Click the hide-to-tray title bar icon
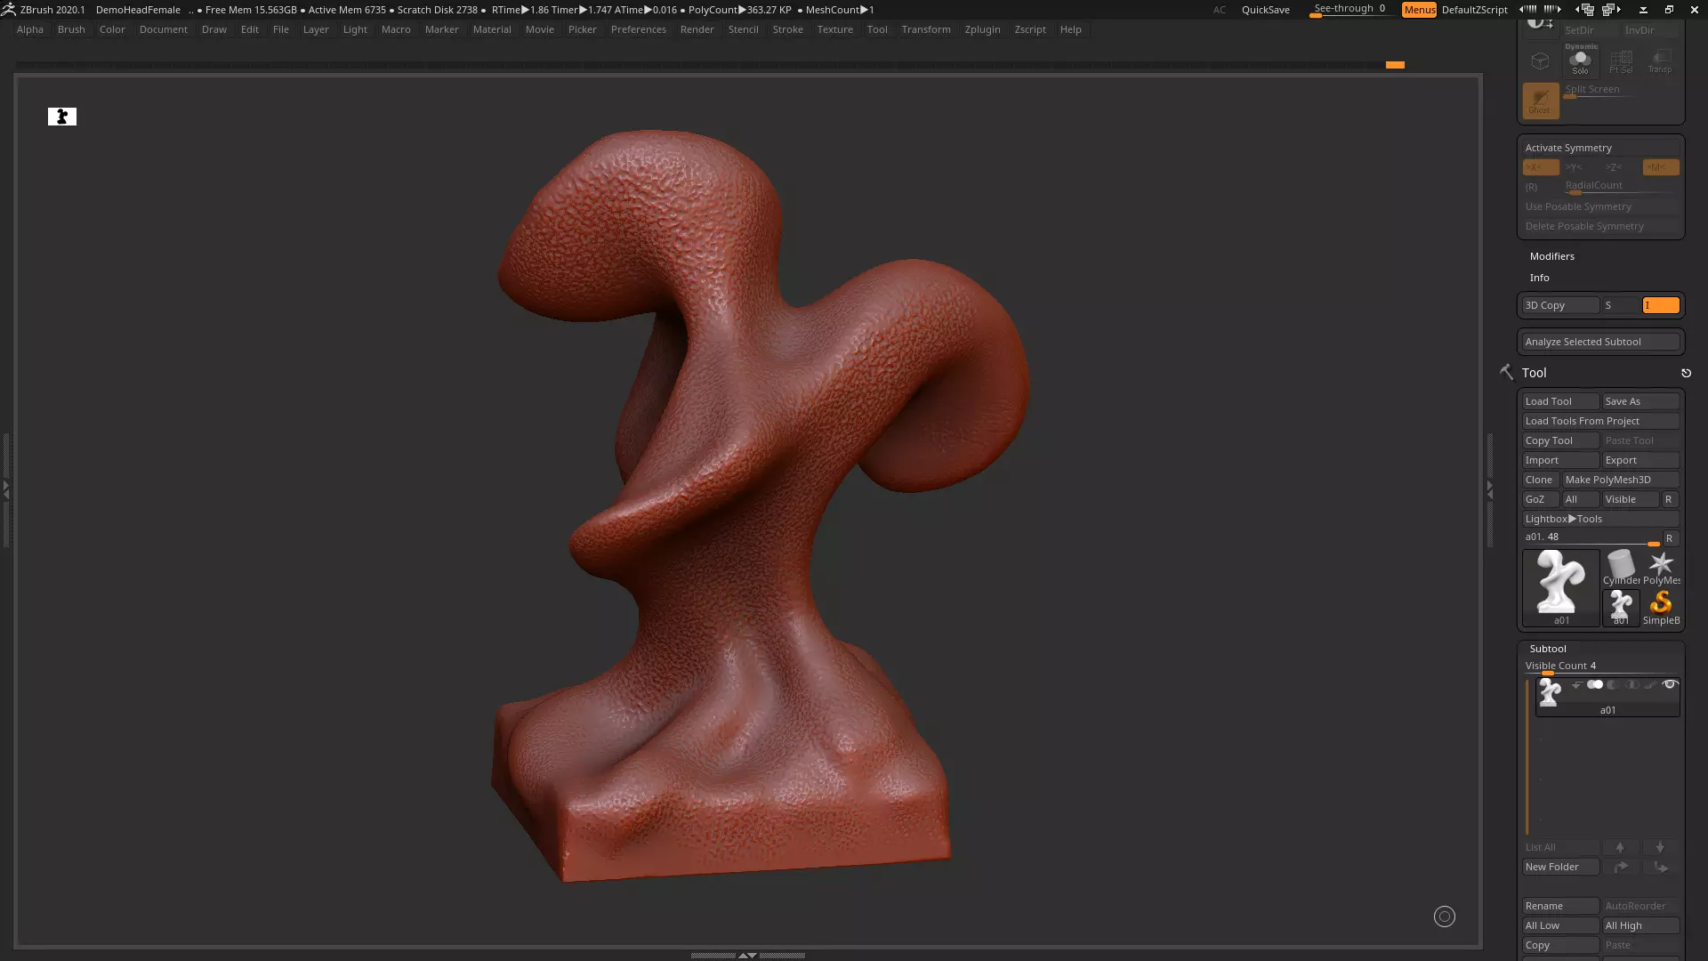The height and width of the screenshot is (961, 1708). coord(1643,10)
